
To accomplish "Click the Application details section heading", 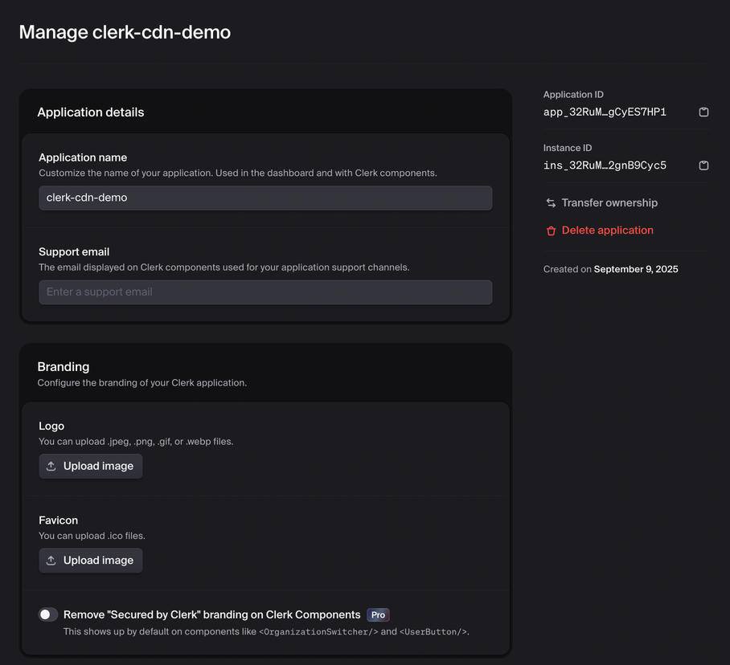I will tap(90, 112).
